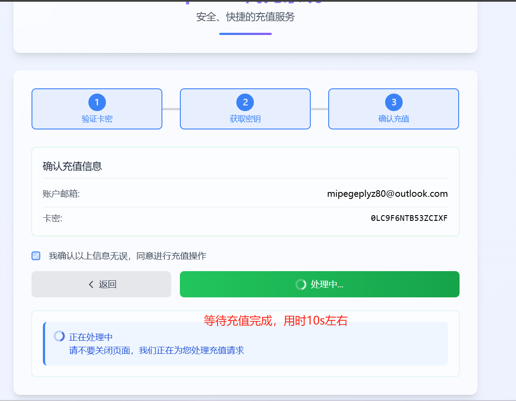The image size is (516, 401).
Task: Click the checkbox label 同意进行充值操作 text
Action: pos(172,256)
